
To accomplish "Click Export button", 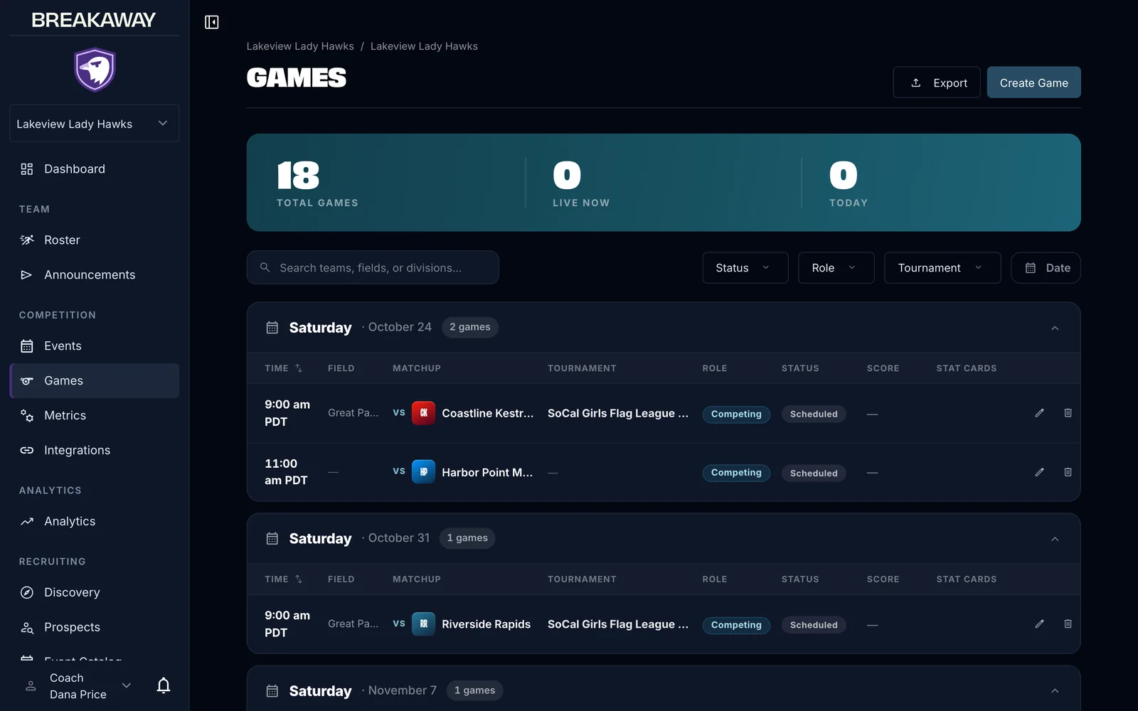I will pyautogui.click(x=937, y=82).
